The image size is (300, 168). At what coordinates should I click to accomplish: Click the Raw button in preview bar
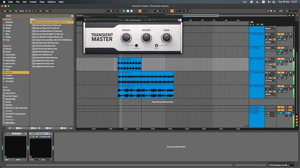pyautogui.click(x=71, y=128)
